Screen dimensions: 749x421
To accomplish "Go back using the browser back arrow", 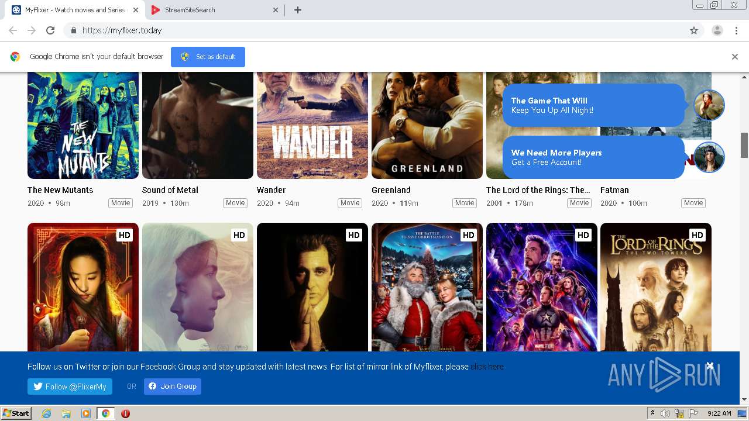I will coord(13,30).
